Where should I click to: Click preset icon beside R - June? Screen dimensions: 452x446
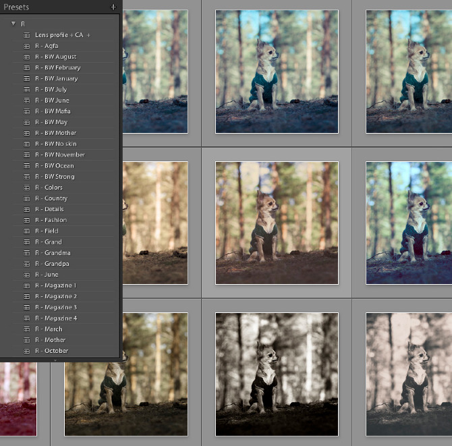pos(26,275)
